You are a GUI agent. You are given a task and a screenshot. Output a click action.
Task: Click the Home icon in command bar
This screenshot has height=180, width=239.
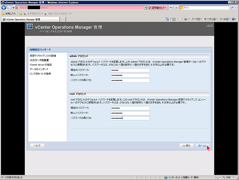[x=167, y=19]
